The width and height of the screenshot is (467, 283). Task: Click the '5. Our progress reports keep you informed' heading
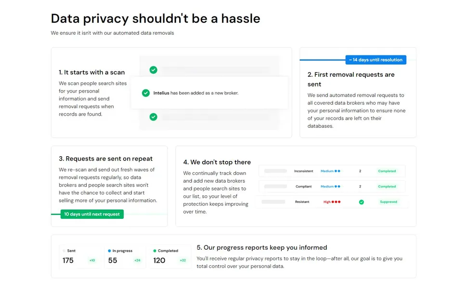coord(262,247)
